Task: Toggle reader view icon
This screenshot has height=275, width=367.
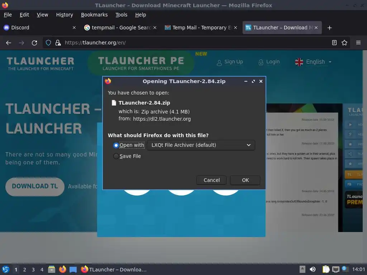Action: [x=334, y=43]
